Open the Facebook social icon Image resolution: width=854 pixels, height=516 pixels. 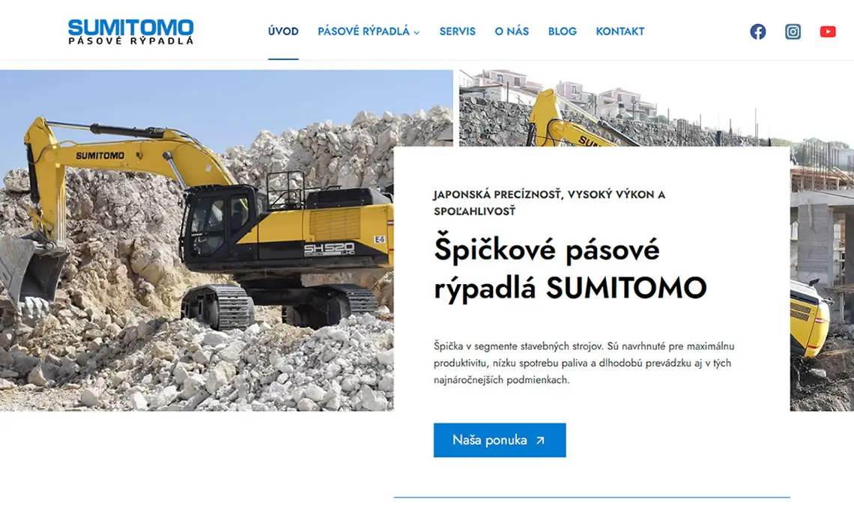[757, 31]
